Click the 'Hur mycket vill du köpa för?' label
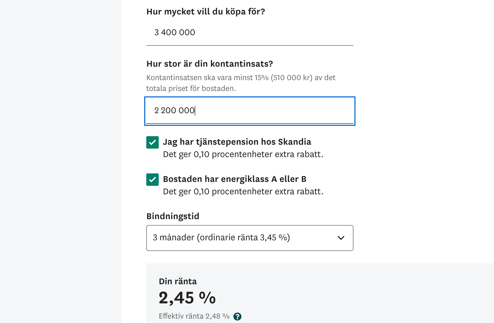 pyautogui.click(x=206, y=12)
